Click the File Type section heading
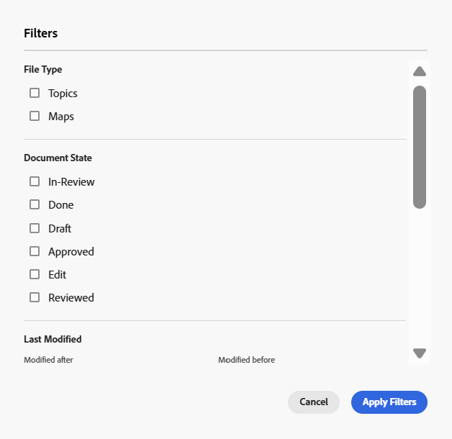 click(x=43, y=70)
